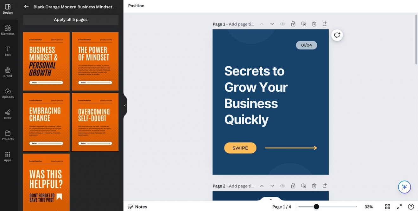Viewport: 418px width, 211px height.
Task: Toggle the grid view at the bottom bar
Action: point(387,207)
